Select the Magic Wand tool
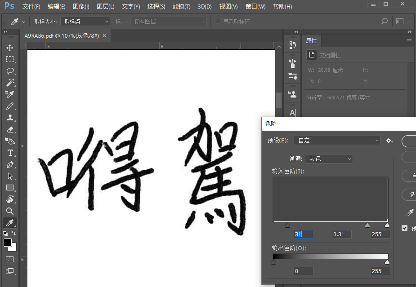The height and width of the screenshot is (287, 416). click(x=10, y=83)
